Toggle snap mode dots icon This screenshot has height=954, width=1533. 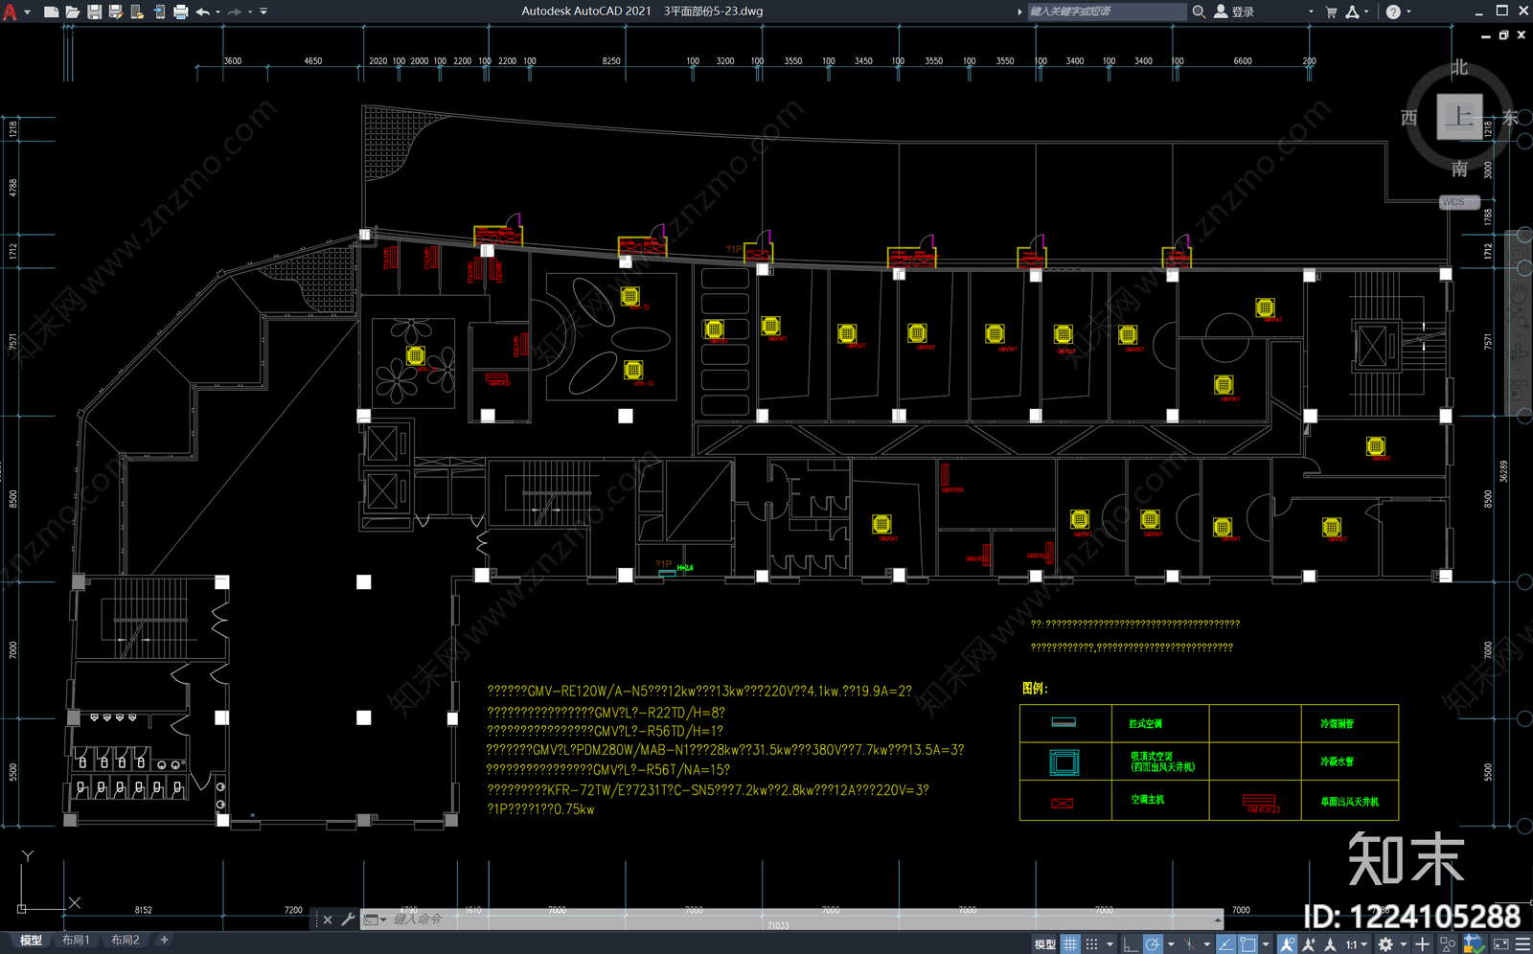pos(1091,944)
